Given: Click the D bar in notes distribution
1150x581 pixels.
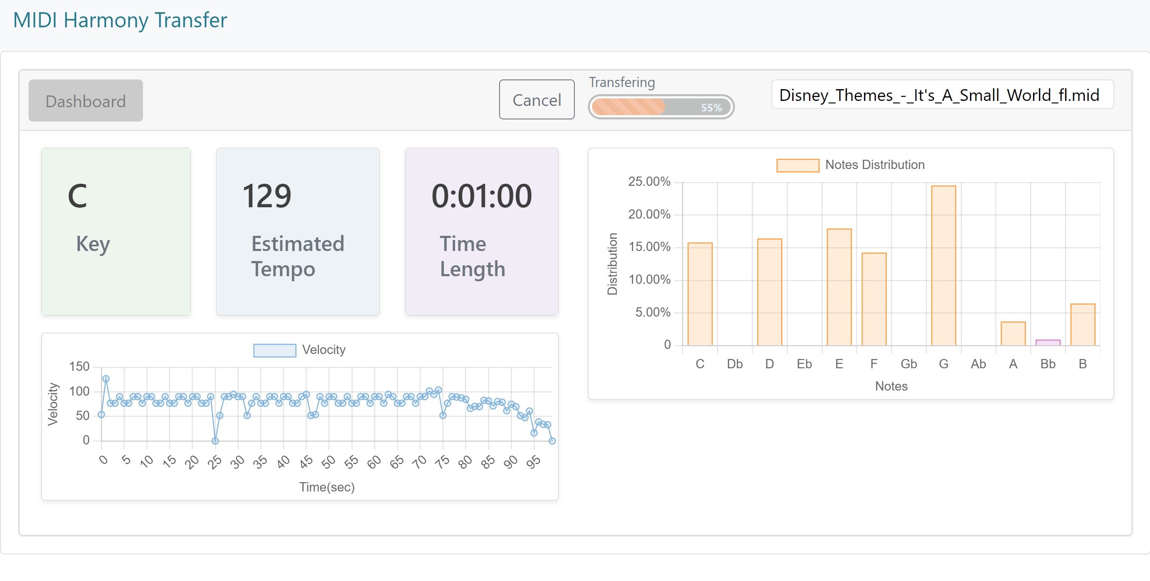Looking at the screenshot, I should (x=769, y=292).
